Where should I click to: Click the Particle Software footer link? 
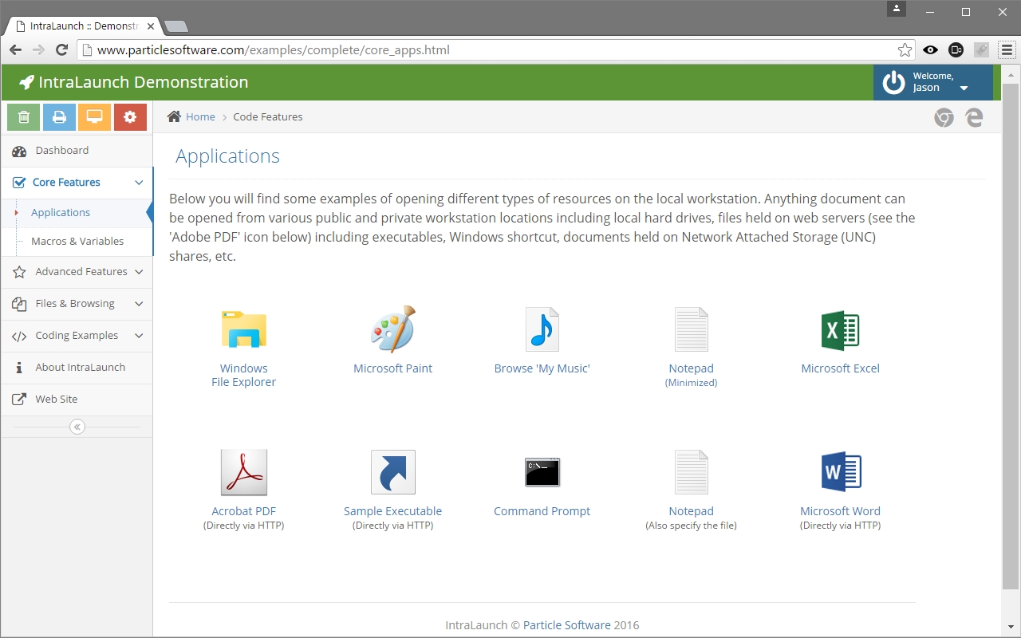(566, 625)
